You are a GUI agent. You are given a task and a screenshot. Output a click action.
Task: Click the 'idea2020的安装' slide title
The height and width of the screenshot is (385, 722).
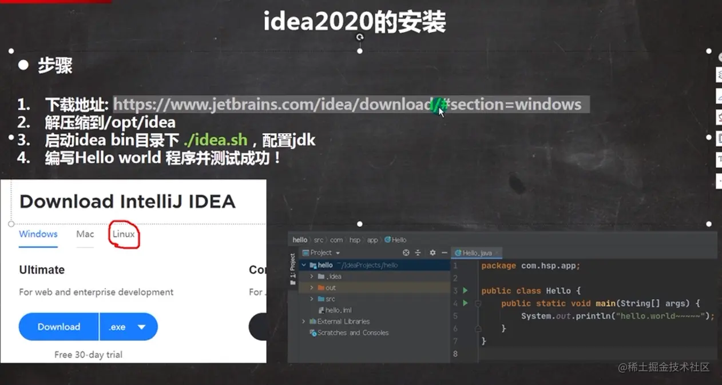(x=355, y=22)
